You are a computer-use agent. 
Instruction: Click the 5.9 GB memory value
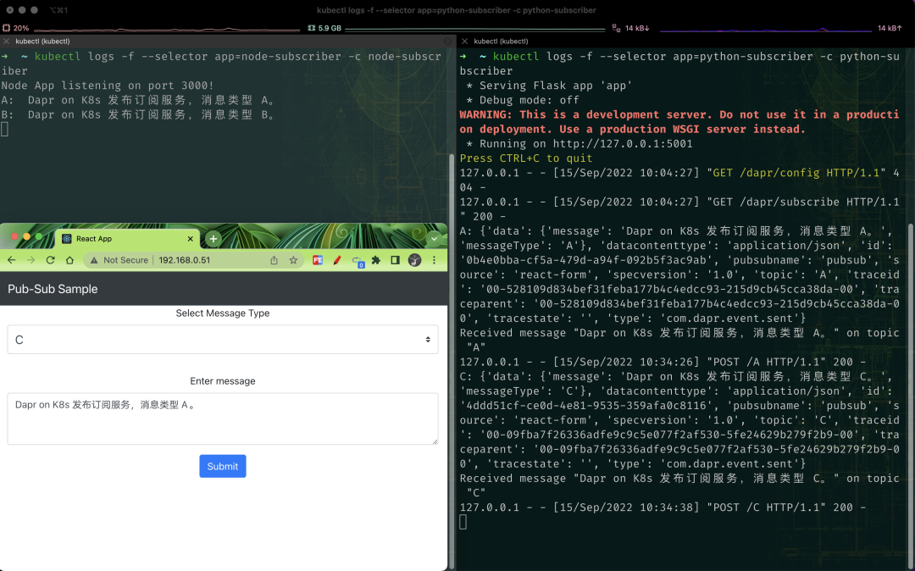[330, 28]
